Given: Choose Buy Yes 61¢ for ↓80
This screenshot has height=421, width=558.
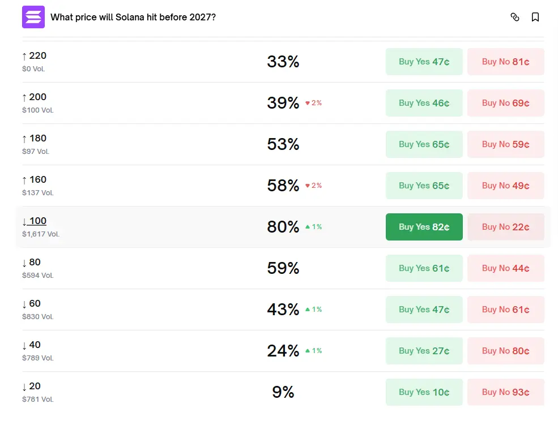Looking at the screenshot, I should pyautogui.click(x=424, y=268).
